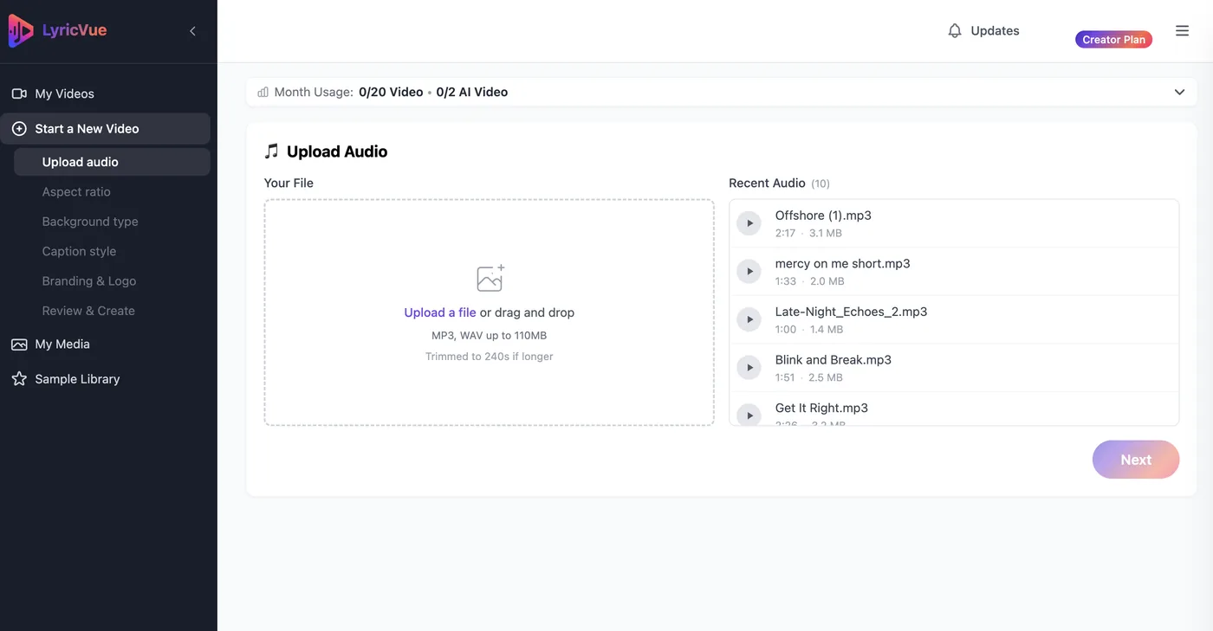The width and height of the screenshot is (1213, 631).
Task: Select Start a New Video
Action: [x=105, y=128]
